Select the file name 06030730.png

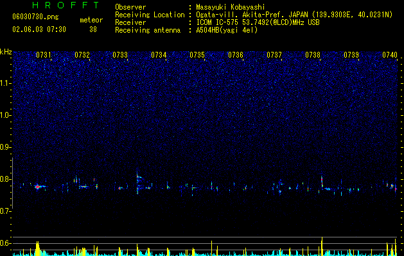(35, 17)
